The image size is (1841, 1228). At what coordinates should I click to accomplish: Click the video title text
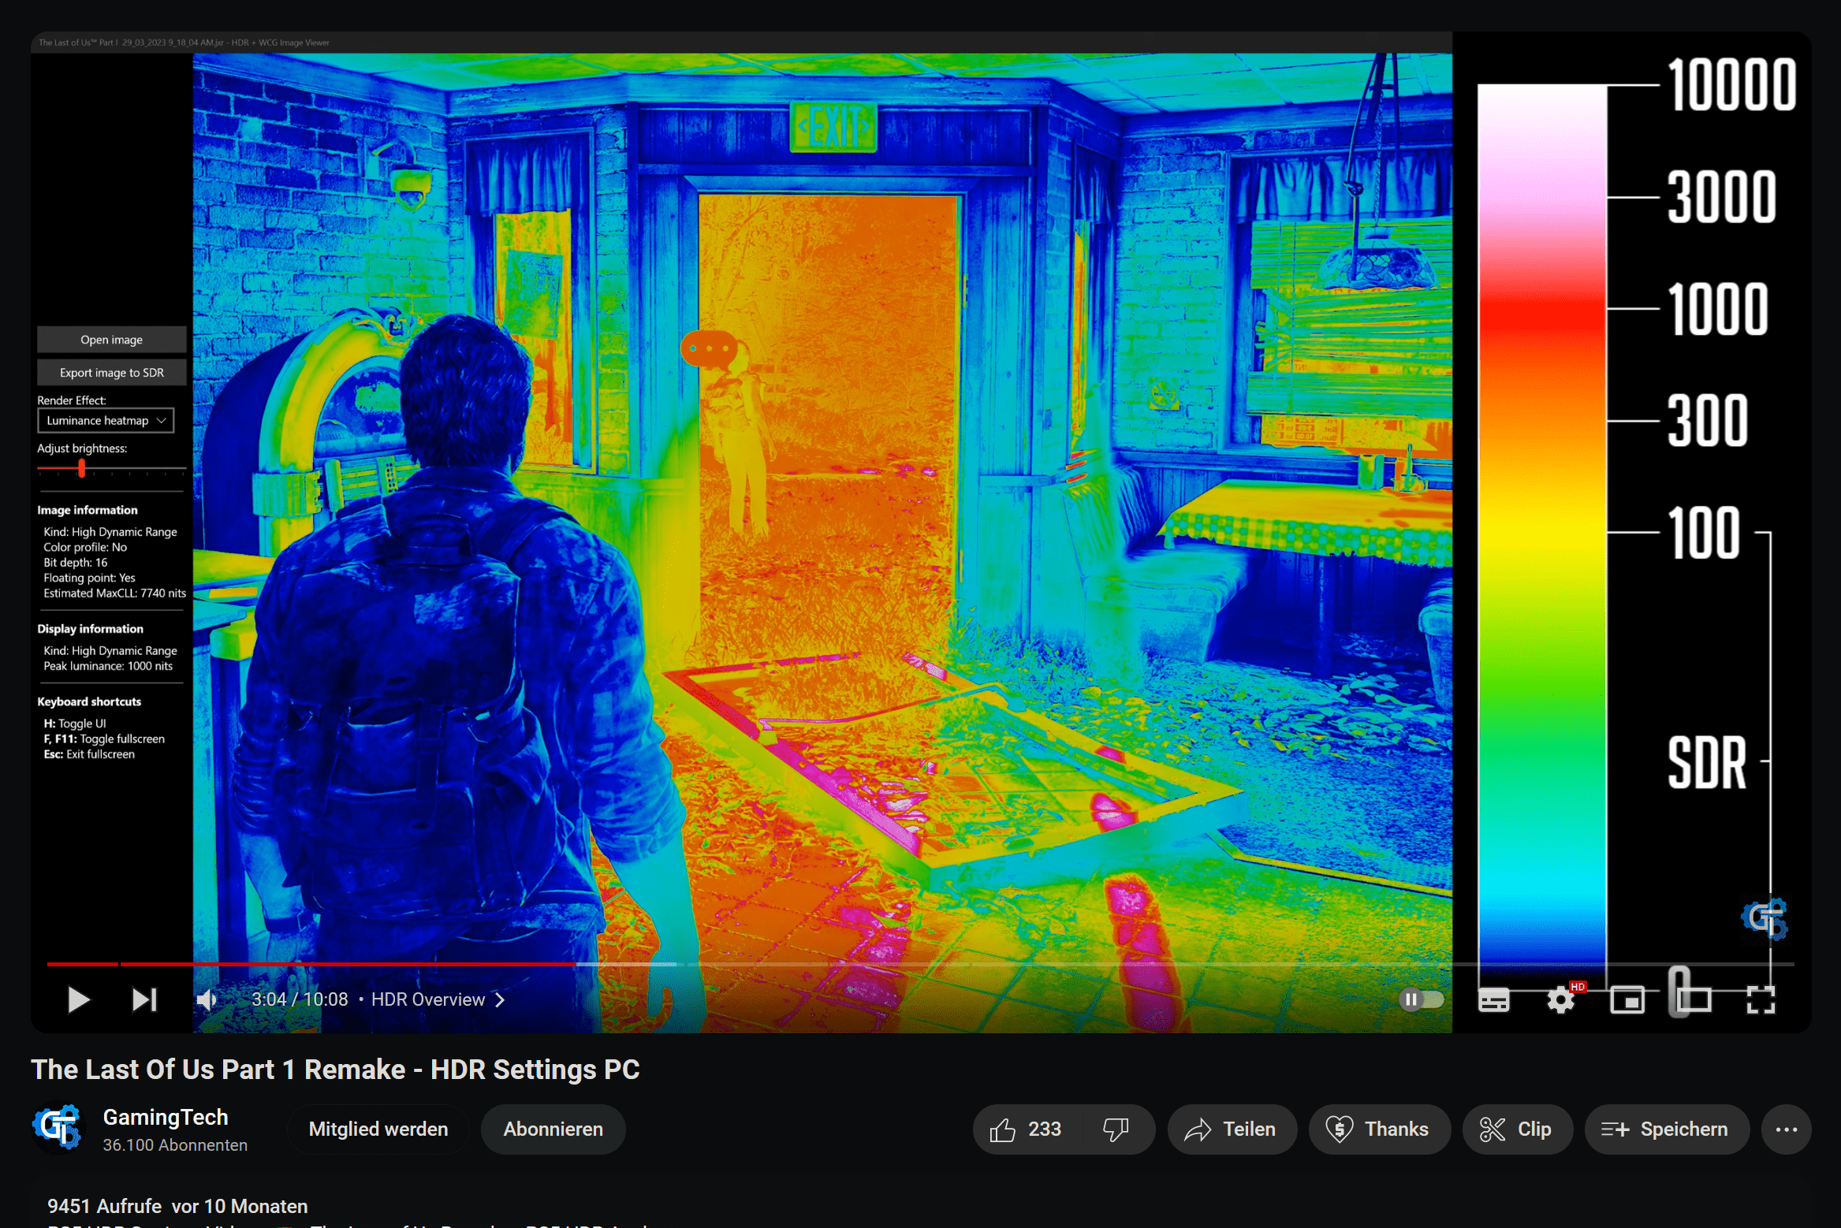pyautogui.click(x=335, y=1070)
